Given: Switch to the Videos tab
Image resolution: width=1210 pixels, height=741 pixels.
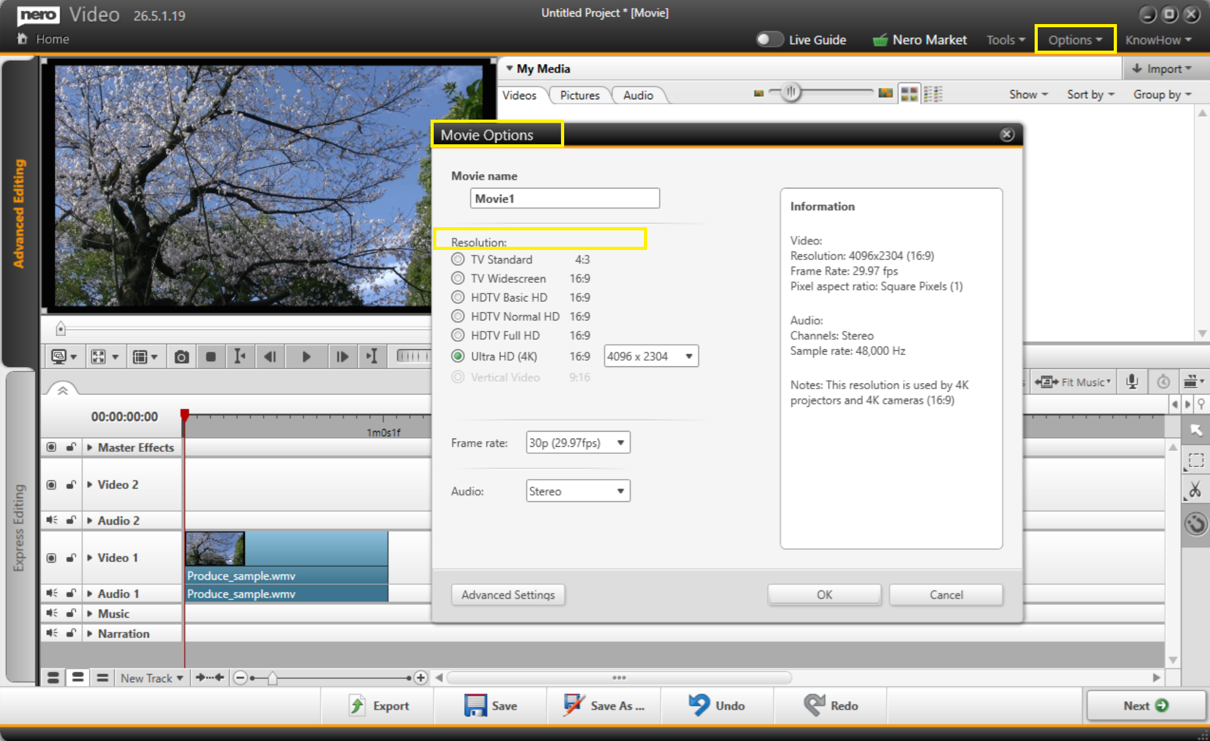Looking at the screenshot, I should [x=519, y=96].
